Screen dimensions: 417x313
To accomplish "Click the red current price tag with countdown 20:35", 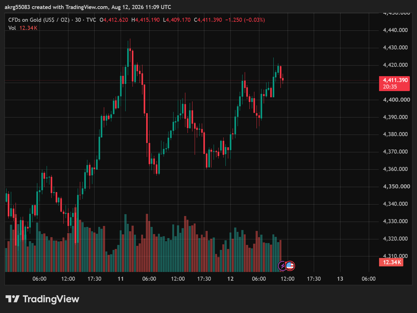I will coord(394,83).
